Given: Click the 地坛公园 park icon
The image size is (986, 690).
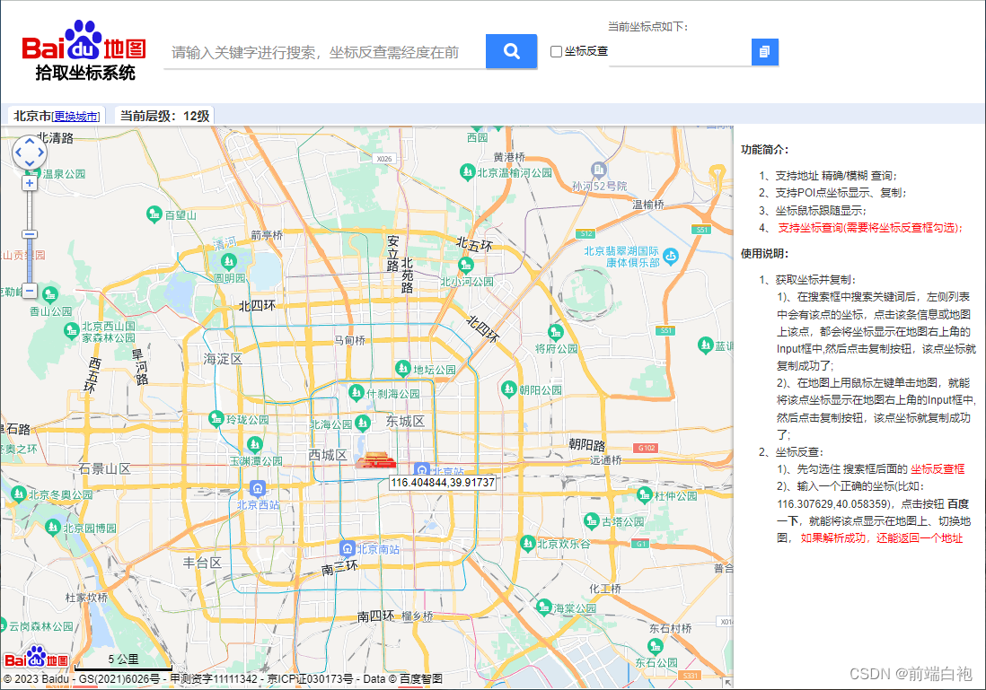Looking at the screenshot, I should tap(402, 368).
